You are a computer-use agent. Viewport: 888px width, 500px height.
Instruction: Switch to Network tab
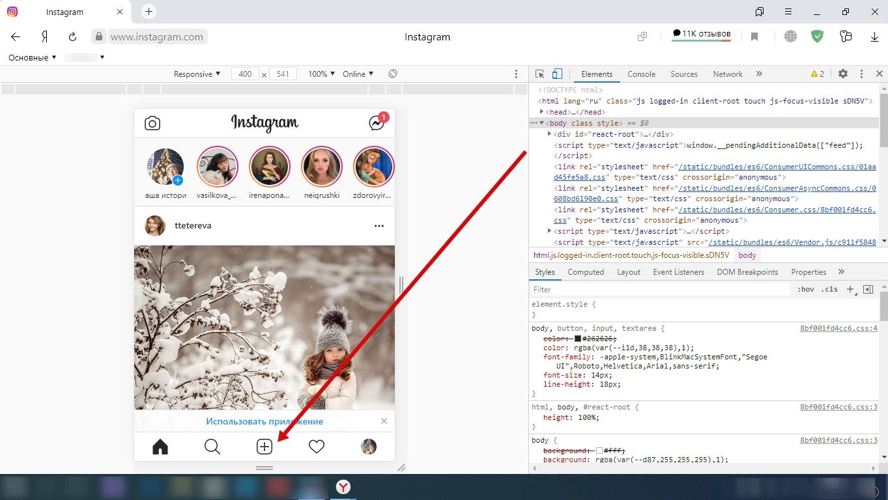(728, 74)
